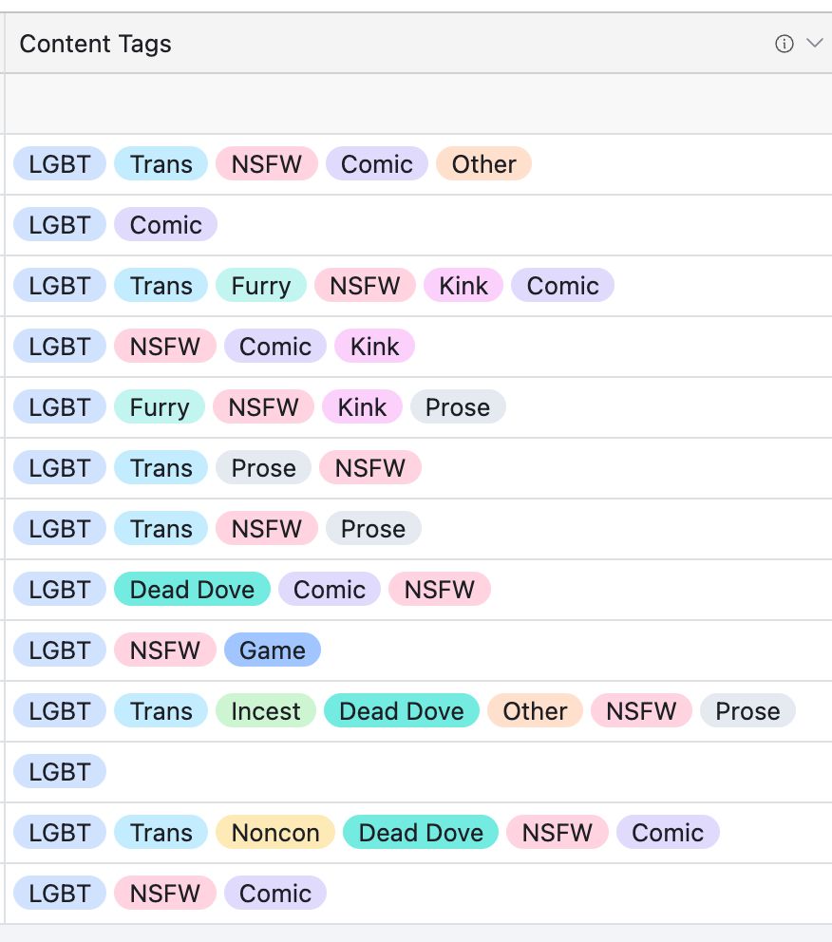
Task: Click Dead Dove tag beside Noncon
Action: [x=421, y=833]
